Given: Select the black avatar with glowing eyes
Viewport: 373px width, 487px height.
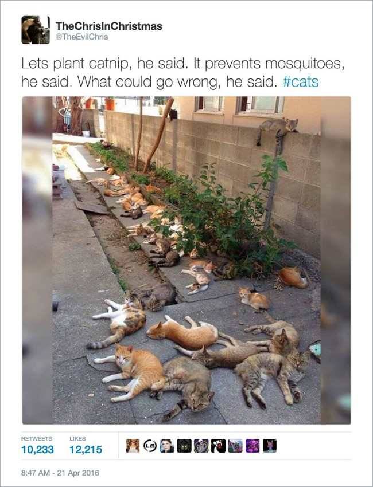Looking at the screenshot, I should click(x=184, y=446).
